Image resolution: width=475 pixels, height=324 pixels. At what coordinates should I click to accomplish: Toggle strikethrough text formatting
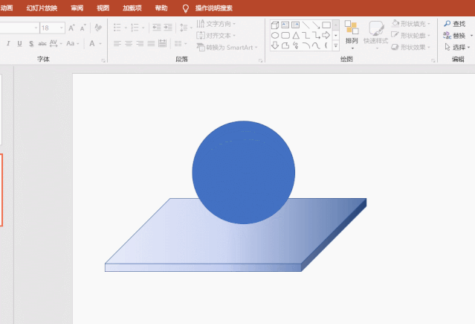[x=42, y=44]
